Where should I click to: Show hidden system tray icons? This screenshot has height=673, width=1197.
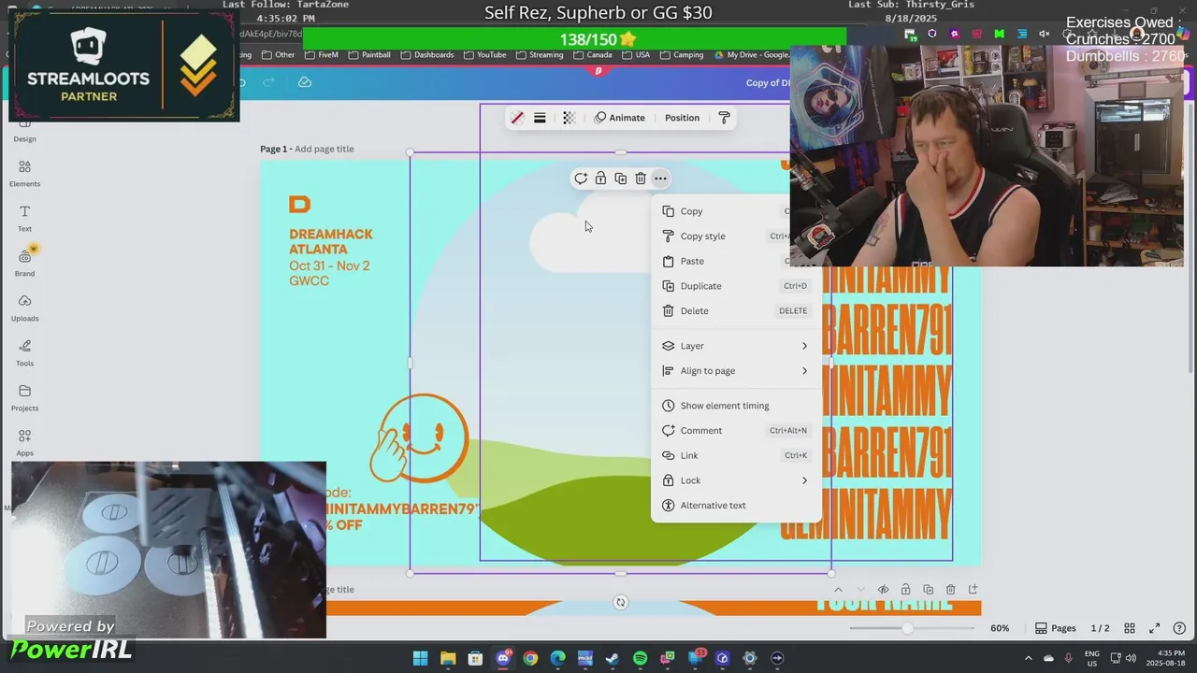pyautogui.click(x=1029, y=658)
